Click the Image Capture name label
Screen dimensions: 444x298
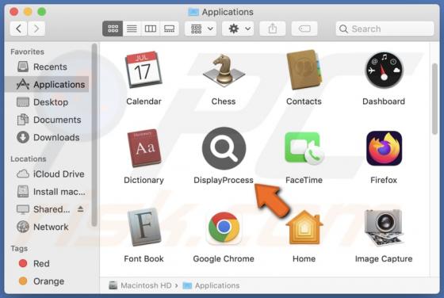click(384, 258)
